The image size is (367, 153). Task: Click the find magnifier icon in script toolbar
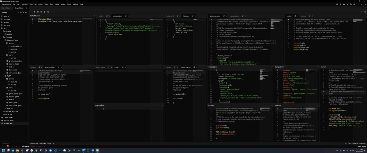(x=41, y=12)
